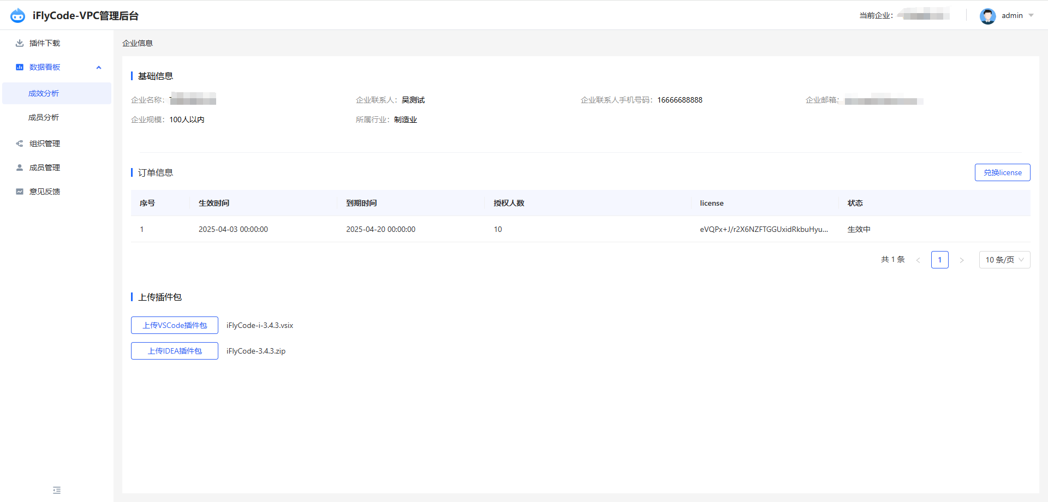Click the 授权人数 column header
Viewport: 1048px width, 502px height.
coord(509,203)
